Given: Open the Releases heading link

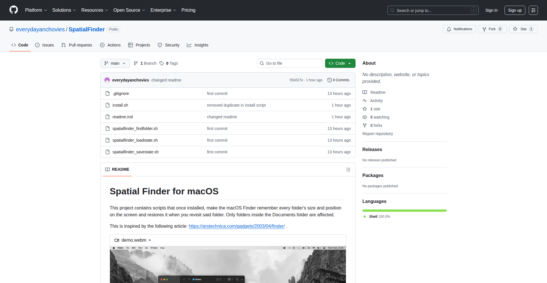Looking at the screenshot, I should point(372,149).
